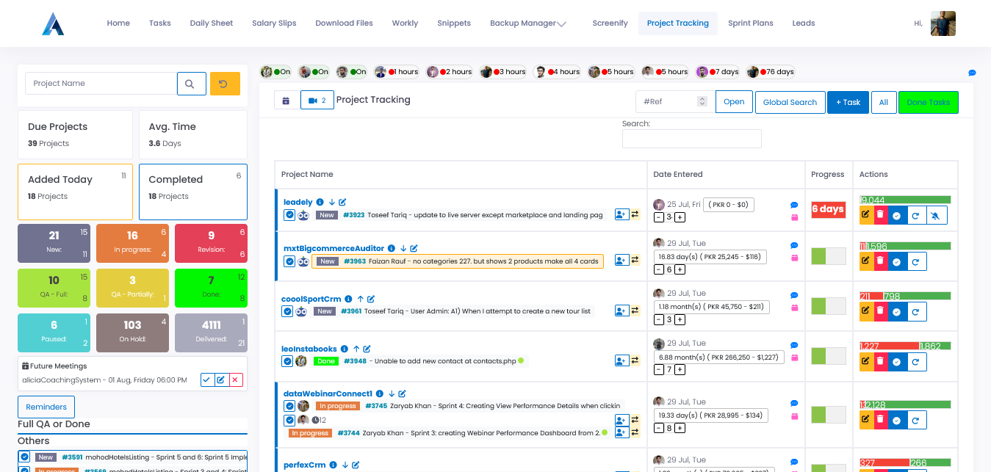This screenshot has height=472, width=991.
Task: Click edit icon for aliciaCoachingSystem future meeting
Action: click(x=221, y=380)
